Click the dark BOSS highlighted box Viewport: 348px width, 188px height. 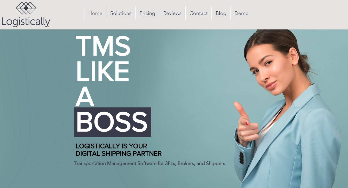click(x=113, y=122)
